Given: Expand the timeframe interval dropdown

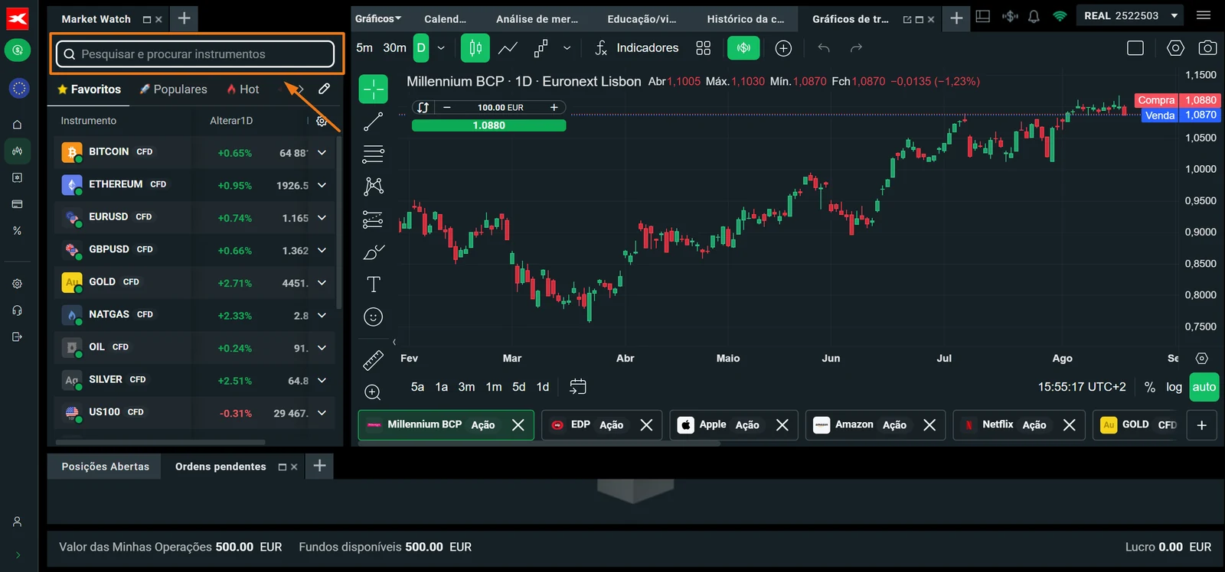Looking at the screenshot, I should click(x=441, y=48).
